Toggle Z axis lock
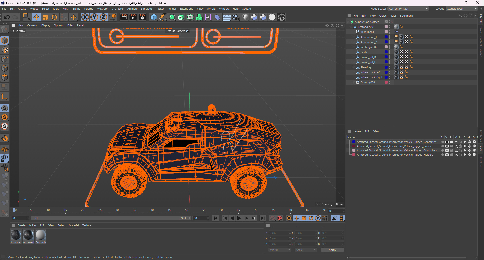This screenshot has height=260, width=484. click(x=103, y=17)
